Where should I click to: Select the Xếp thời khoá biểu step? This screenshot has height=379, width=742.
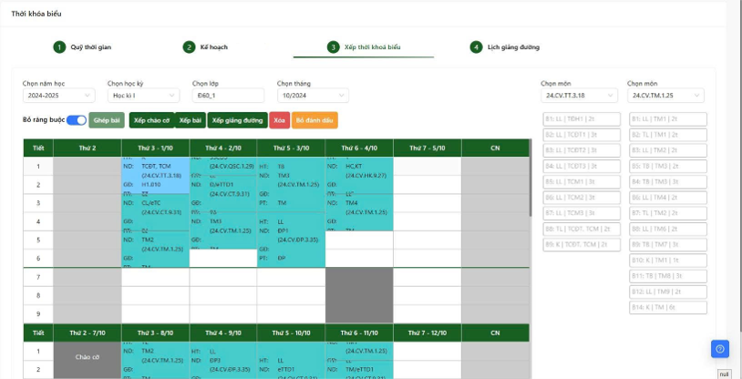364,46
